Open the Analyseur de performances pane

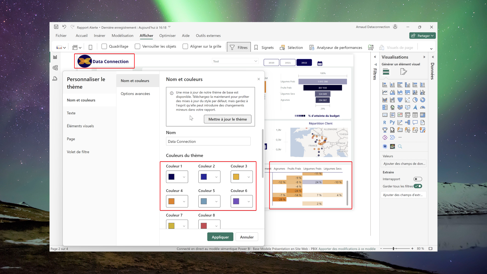pyautogui.click(x=336, y=47)
